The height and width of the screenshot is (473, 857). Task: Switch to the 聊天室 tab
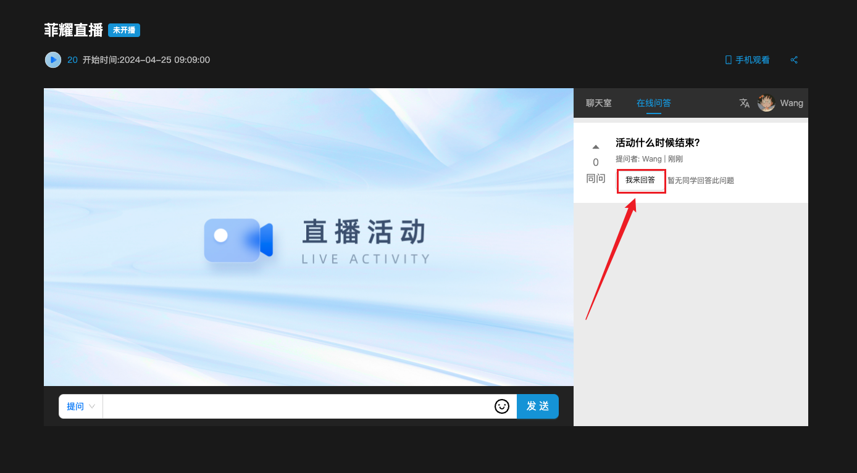(x=599, y=103)
